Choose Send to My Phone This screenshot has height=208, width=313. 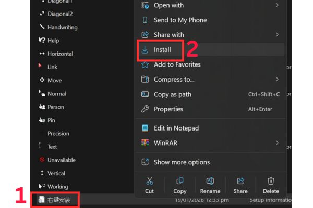[x=211, y=20]
